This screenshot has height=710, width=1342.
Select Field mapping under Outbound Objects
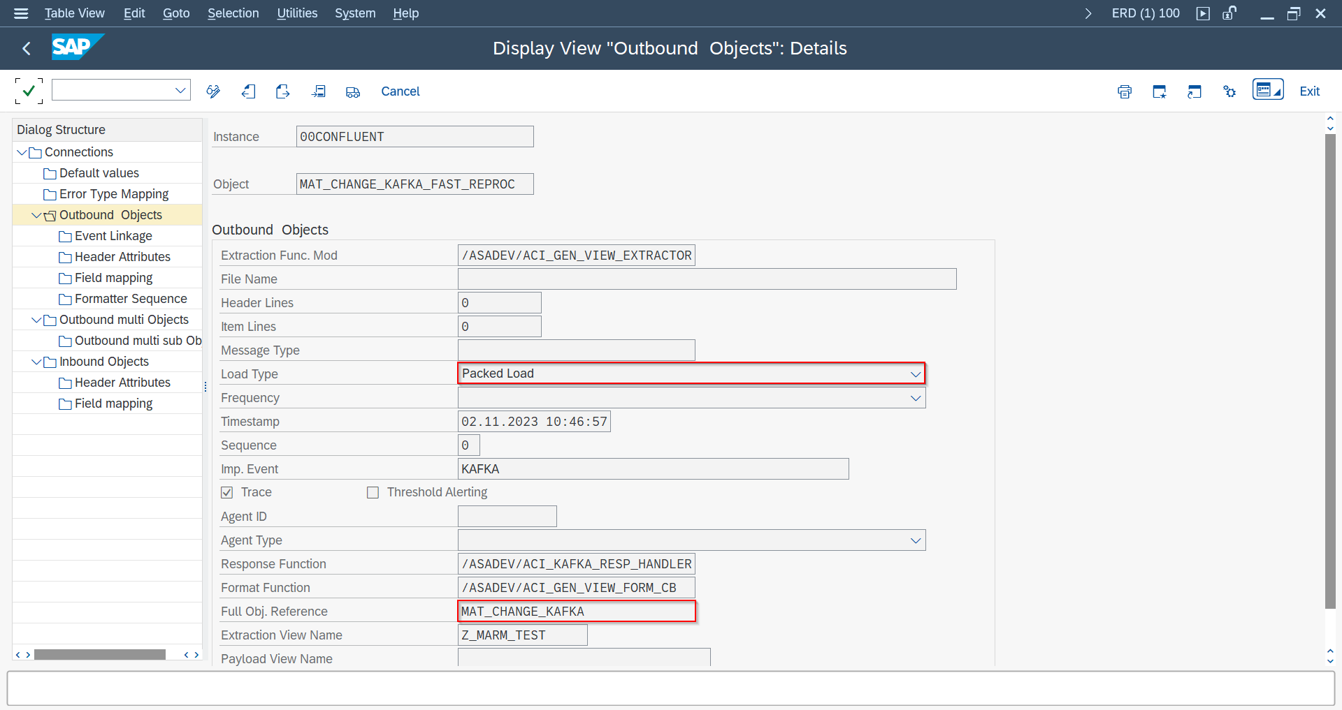[x=113, y=278]
